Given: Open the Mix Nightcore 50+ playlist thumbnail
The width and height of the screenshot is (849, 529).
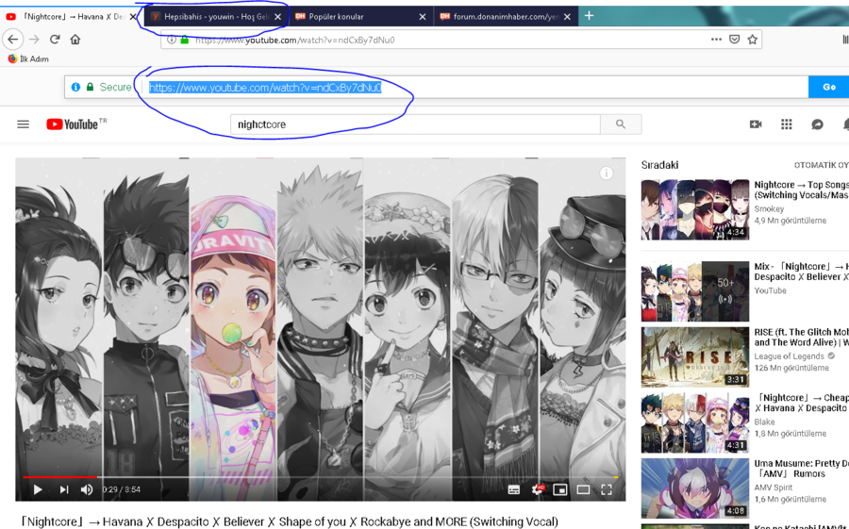Looking at the screenshot, I should click(x=694, y=291).
